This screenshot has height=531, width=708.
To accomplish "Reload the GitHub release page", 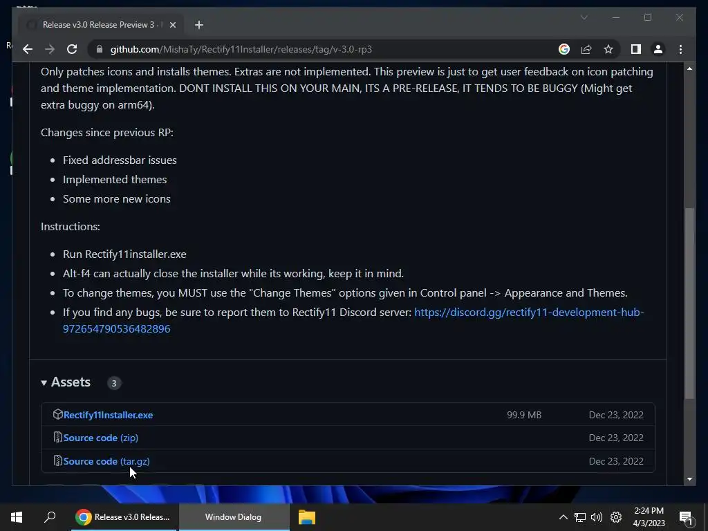I will pyautogui.click(x=72, y=49).
